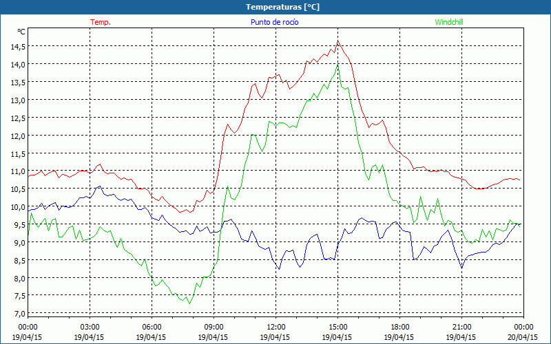Click the 12,5 y-axis value
Screen dimensions: 551x344
click(18, 118)
